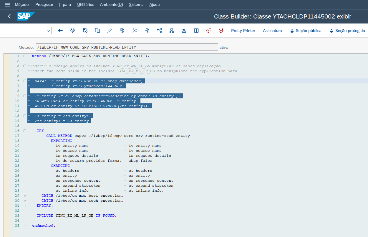The height and width of the screenshot is (237, 368).
Task: Click 'ct_headers' parameter on line 24
Action: click(x=67, y=171)
